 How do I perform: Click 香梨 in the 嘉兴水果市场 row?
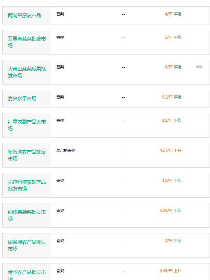tap(60, 97)
